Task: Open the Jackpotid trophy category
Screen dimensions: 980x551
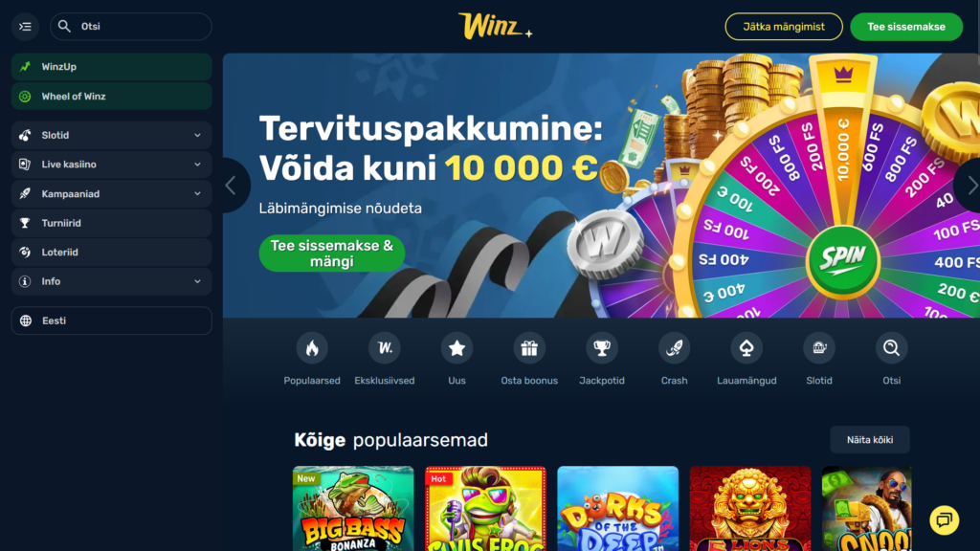Action: coord(602,348)
